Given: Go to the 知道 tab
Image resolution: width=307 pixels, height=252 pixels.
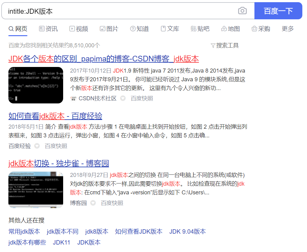Looking at the screenshot, I should pos(139,29).
